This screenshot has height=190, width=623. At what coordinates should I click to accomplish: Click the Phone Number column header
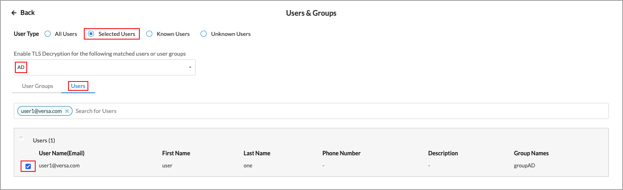341,153
